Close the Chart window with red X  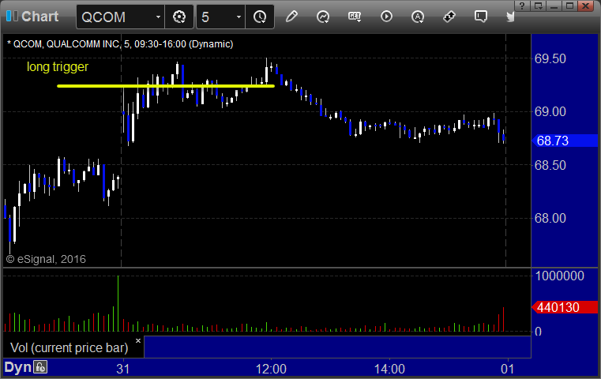(x=586, y=6)
